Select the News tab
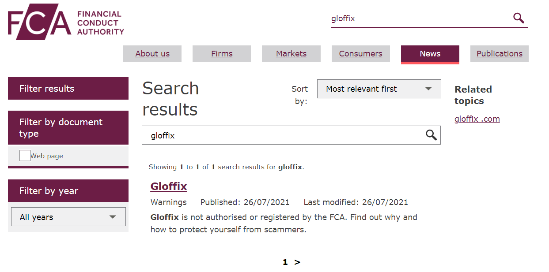 pyautogui.click(x=430, y=54)
